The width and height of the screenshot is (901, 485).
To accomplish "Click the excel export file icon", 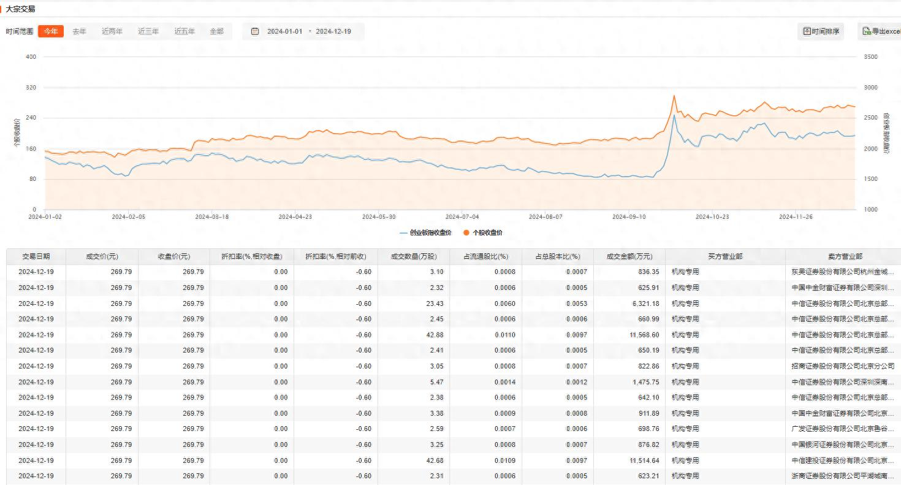I will 867,31.
